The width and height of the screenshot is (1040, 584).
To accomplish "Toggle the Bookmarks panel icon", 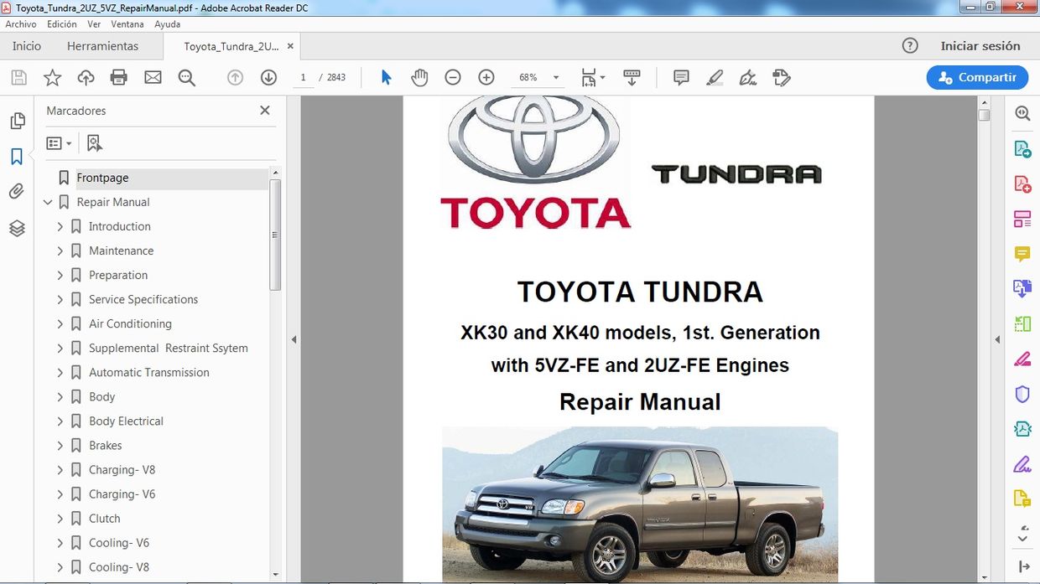I will click(16, 157).
